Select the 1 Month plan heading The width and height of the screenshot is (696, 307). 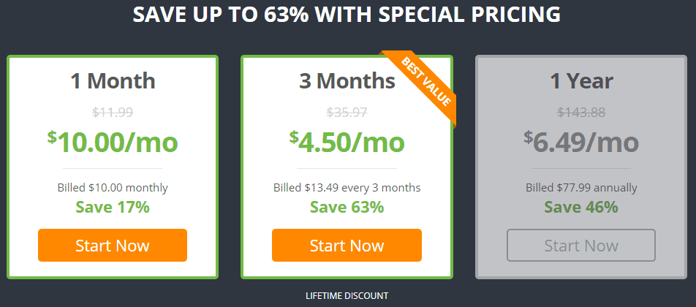(x=113, y=81)
